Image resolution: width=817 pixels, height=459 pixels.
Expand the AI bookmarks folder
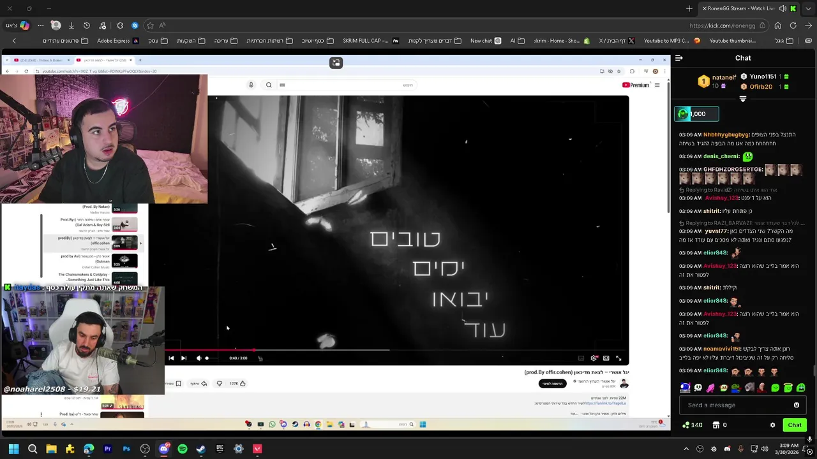click(517, 41)
